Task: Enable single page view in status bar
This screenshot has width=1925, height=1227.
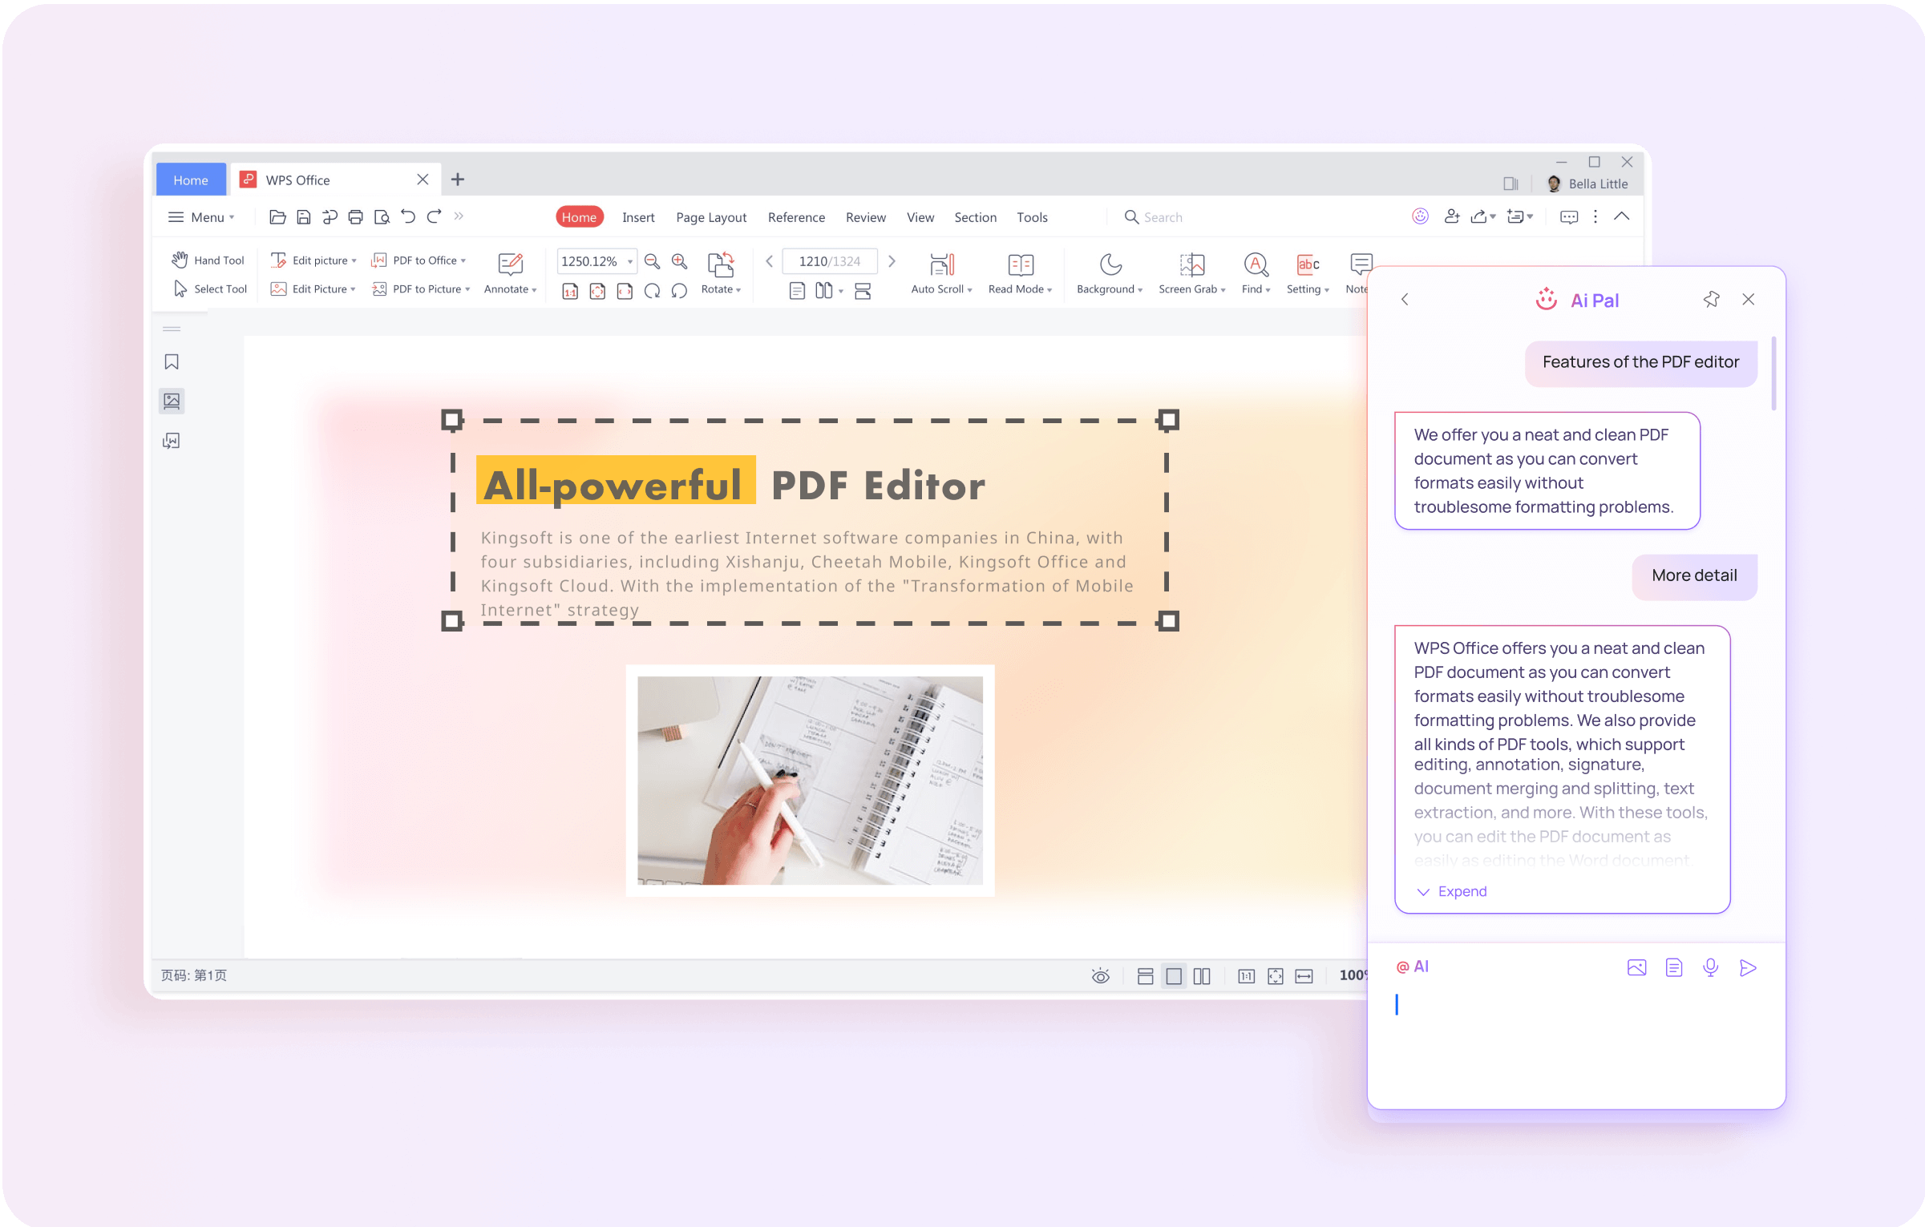Action: pos(1173,975)
